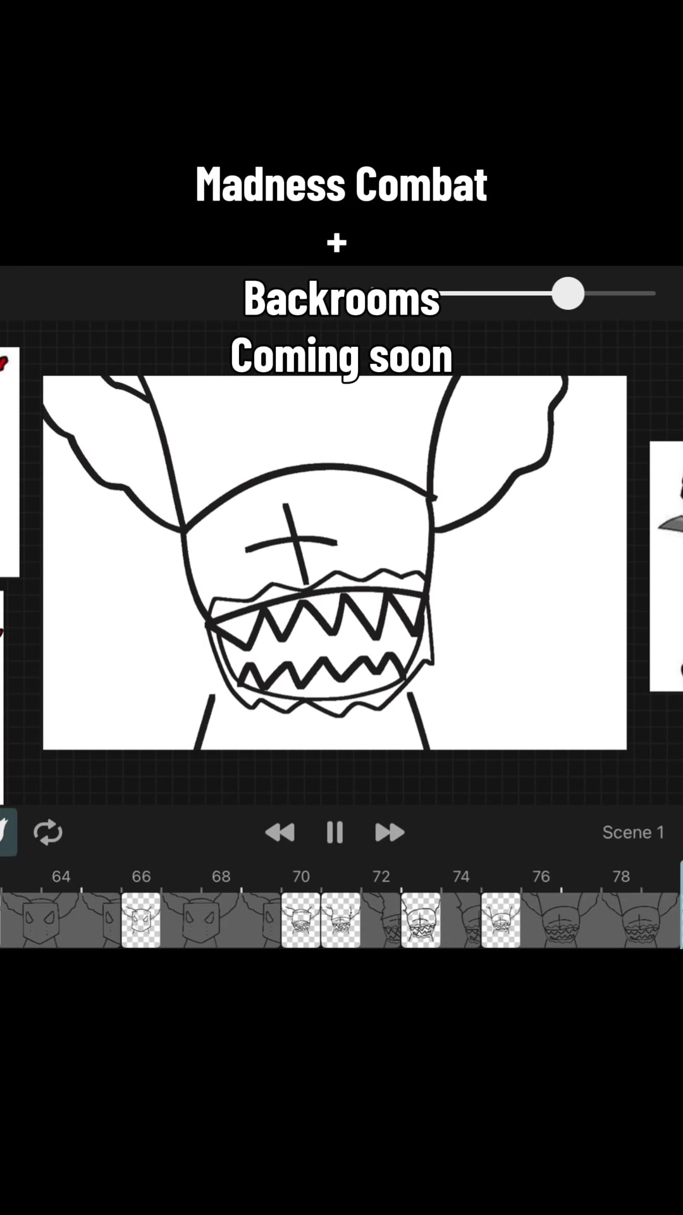This screenshot has width=683, height=1215.
Task: Select the keyframe thumbnail under frame 70
Action: (x=300, y=919)
